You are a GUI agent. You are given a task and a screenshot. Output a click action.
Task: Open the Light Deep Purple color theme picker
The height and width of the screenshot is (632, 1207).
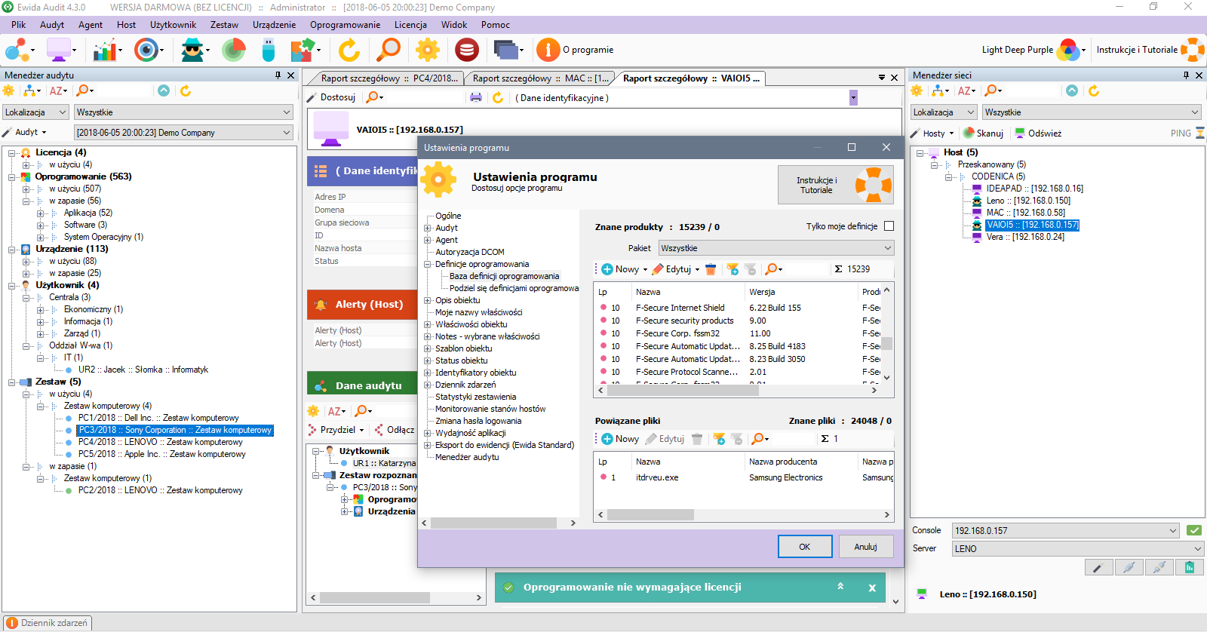(x=1070, y=50)
